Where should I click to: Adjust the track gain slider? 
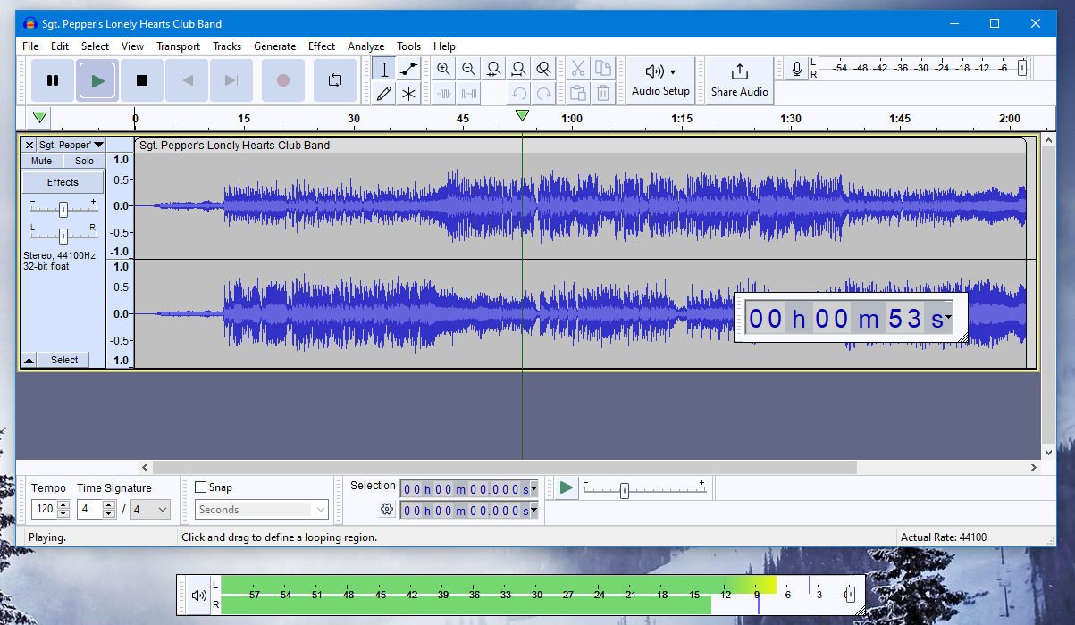[63, 210]
